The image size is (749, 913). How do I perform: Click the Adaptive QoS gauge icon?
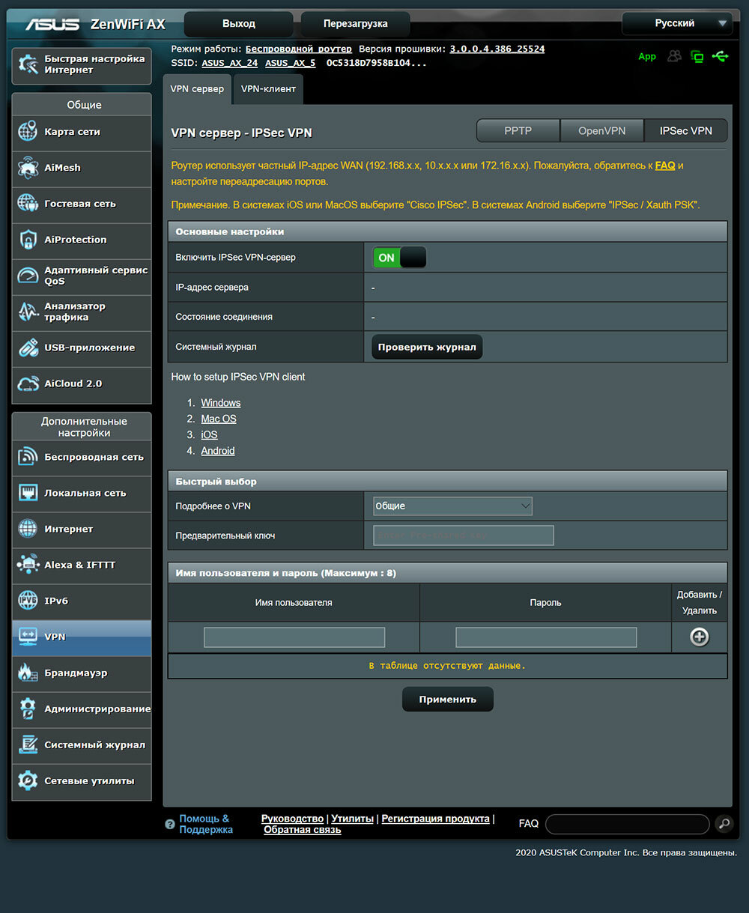point(28,276)
